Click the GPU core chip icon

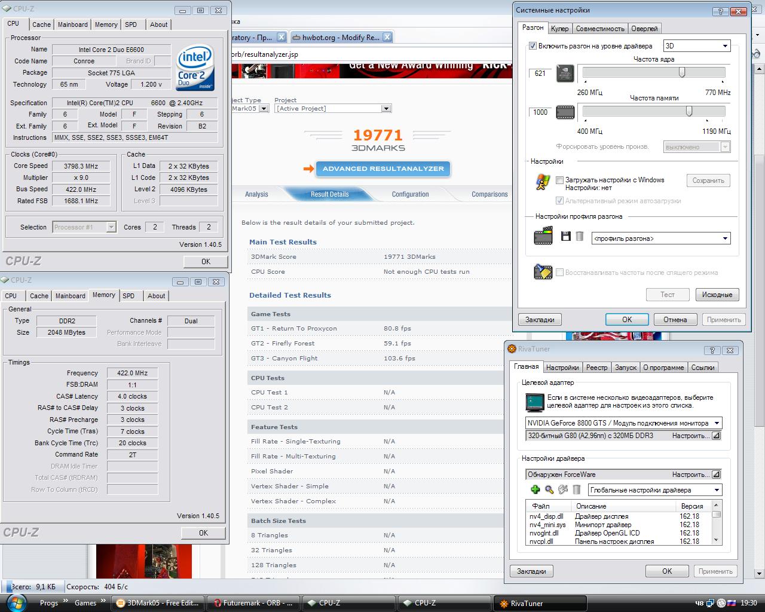point(565,74)
